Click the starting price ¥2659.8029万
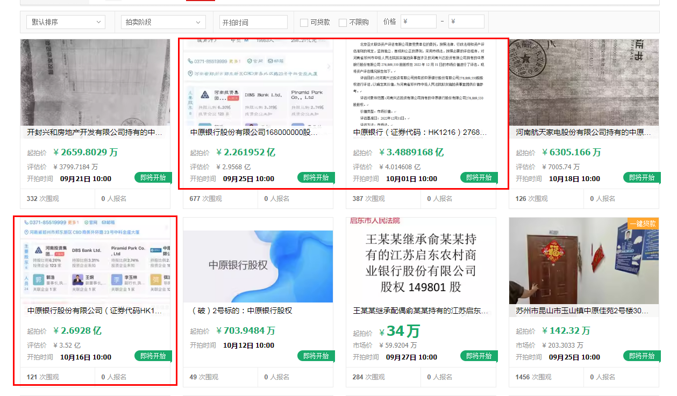The image size is (677, 396). coord(86,152)
